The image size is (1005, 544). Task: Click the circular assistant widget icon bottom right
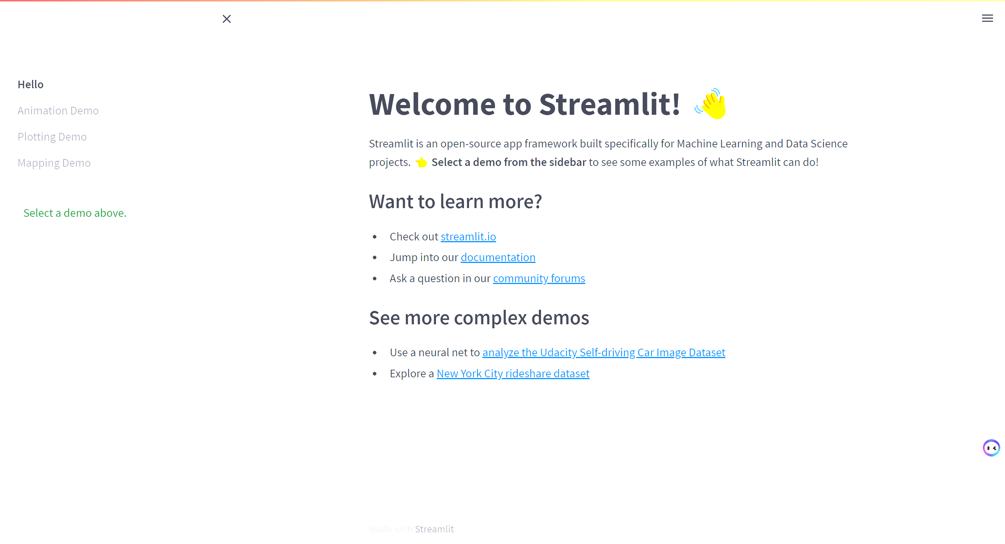pos(991,447)
